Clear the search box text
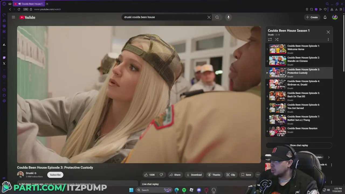The height and width of the screenshot is (194, 345). pyautogui.click(x=209, y=17)
